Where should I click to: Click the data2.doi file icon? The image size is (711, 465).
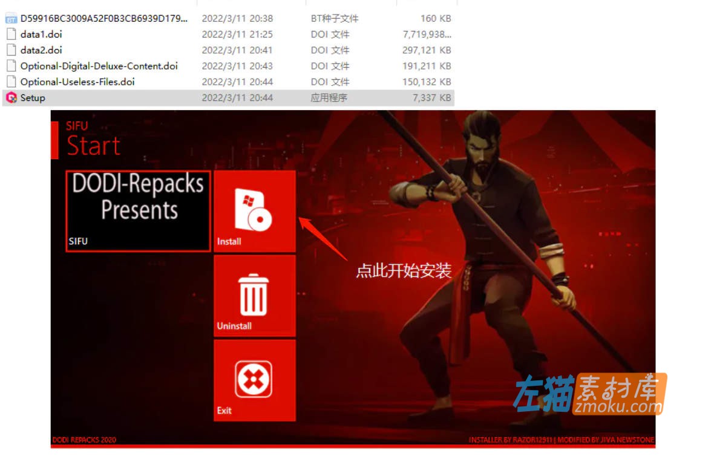[x=11, y=50]
